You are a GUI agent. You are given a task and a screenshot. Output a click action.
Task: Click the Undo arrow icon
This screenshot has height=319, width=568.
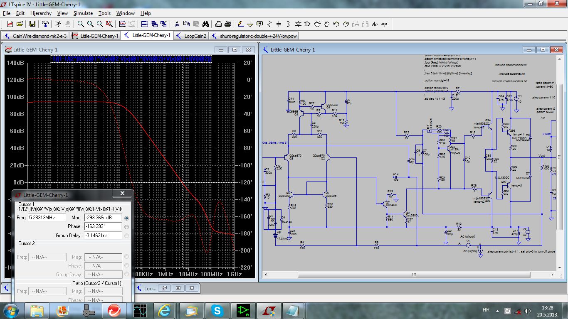coord(337,24)
